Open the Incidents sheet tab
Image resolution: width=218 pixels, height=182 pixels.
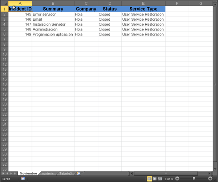tap(48, 174)
